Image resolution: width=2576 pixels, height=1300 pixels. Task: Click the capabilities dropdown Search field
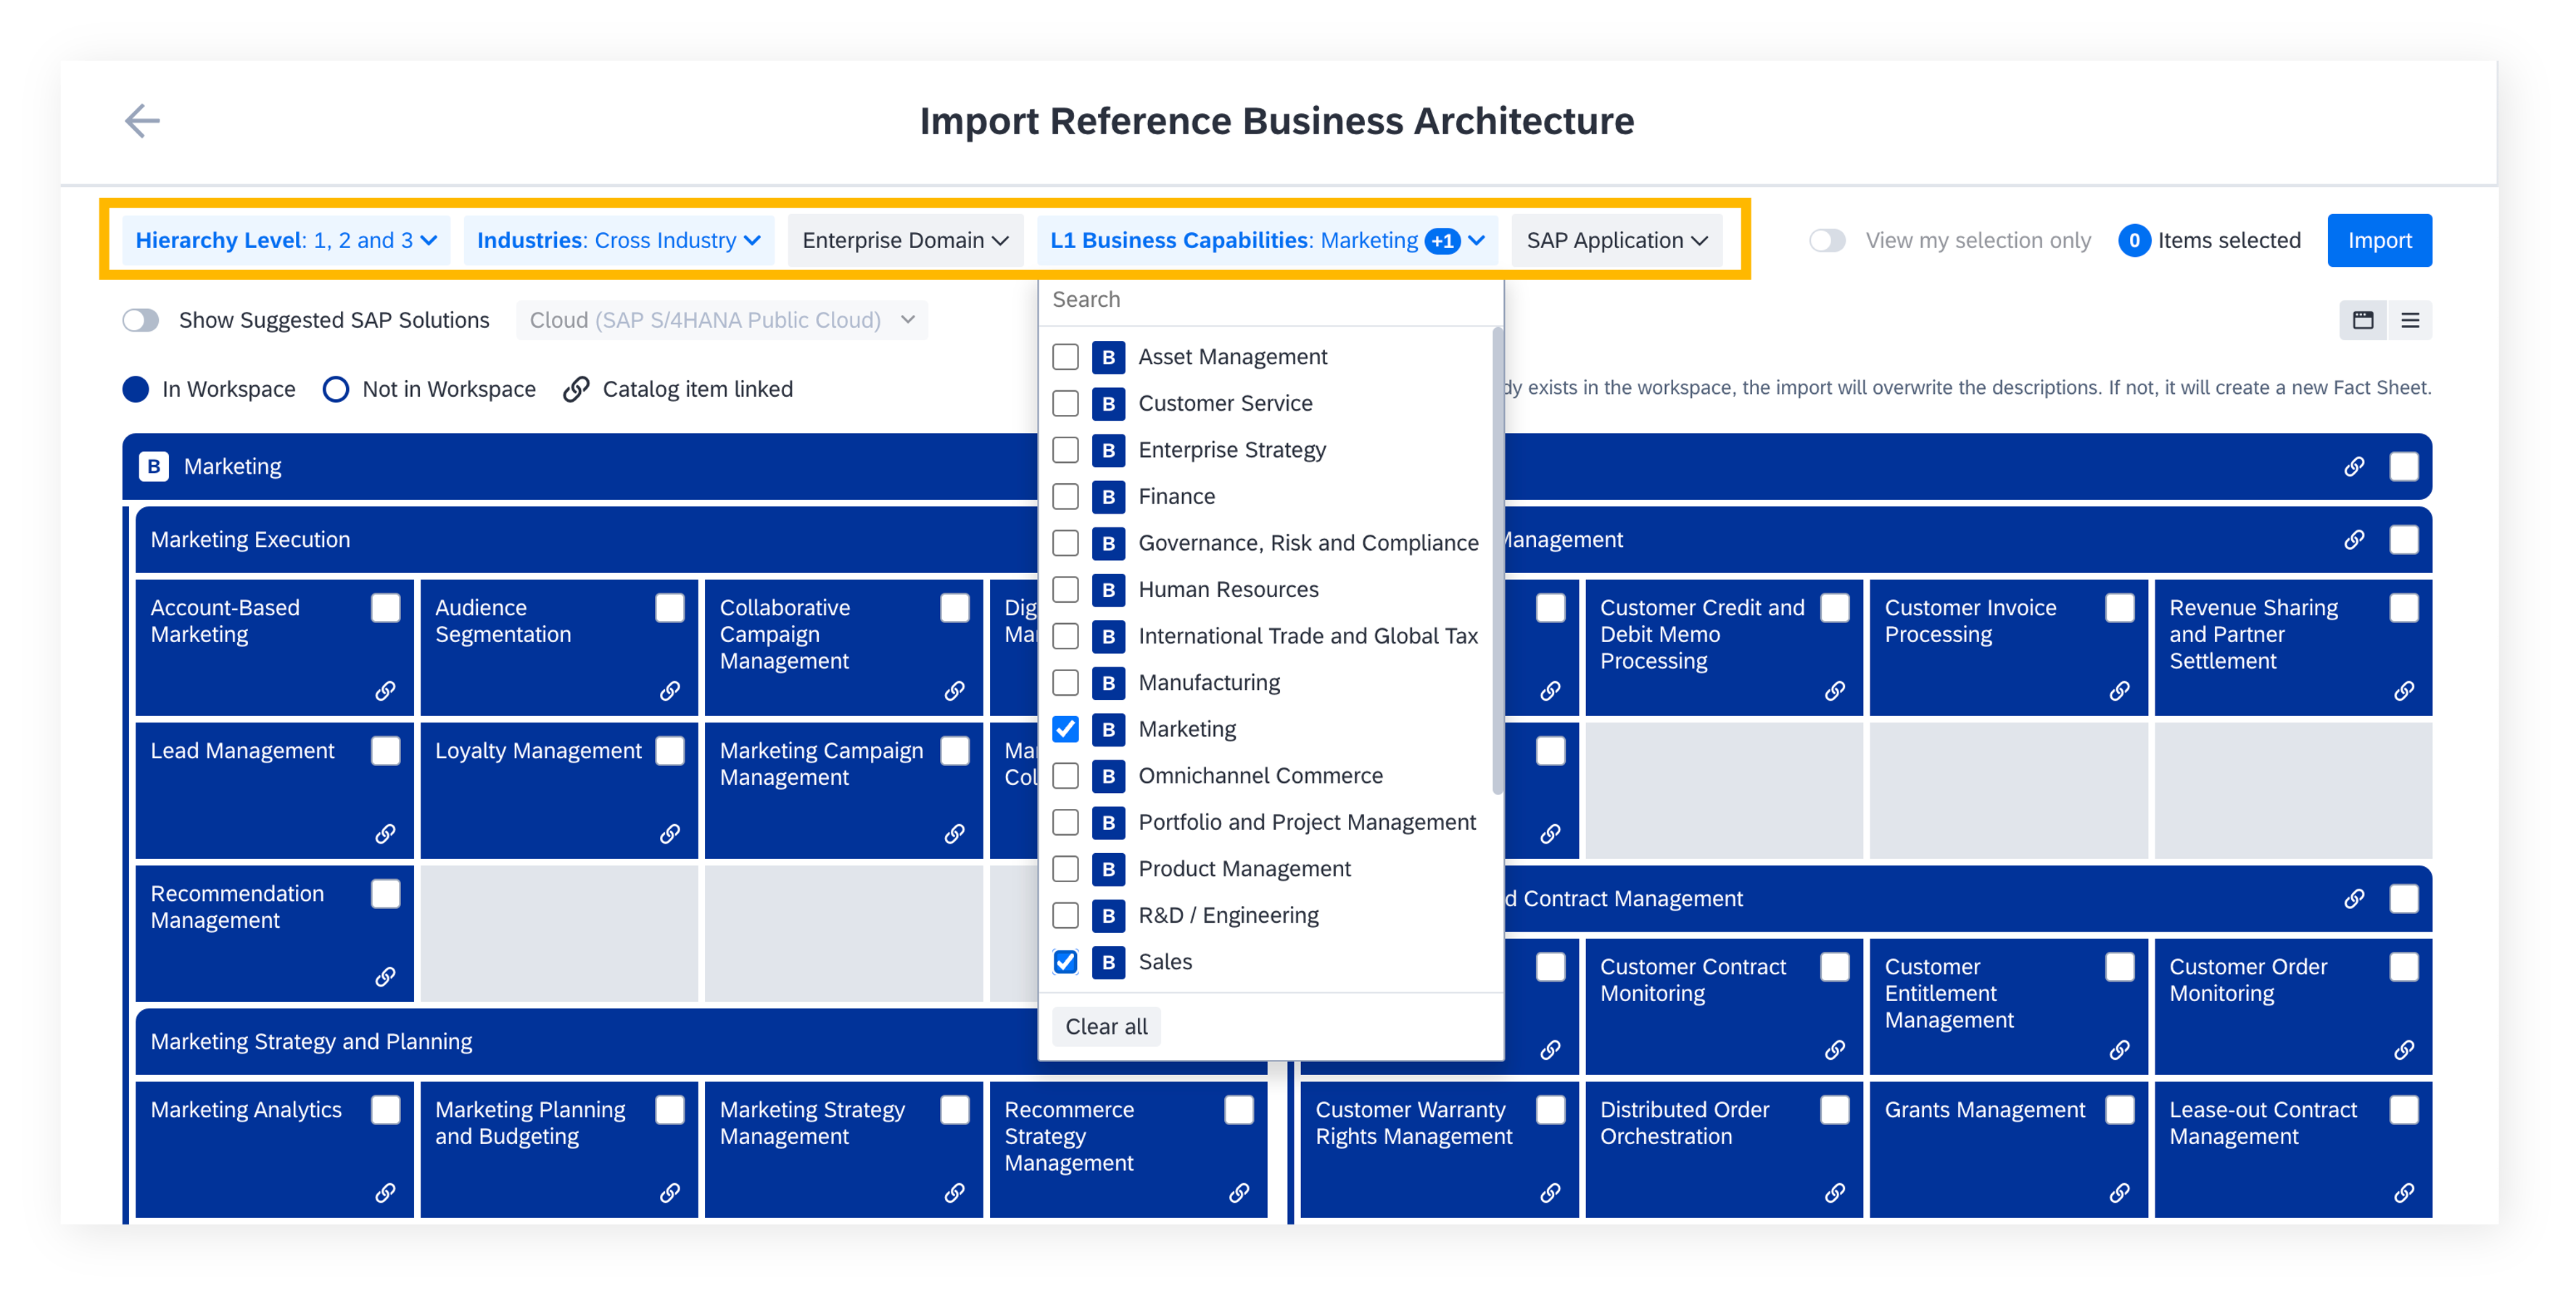coord(1270,300)
